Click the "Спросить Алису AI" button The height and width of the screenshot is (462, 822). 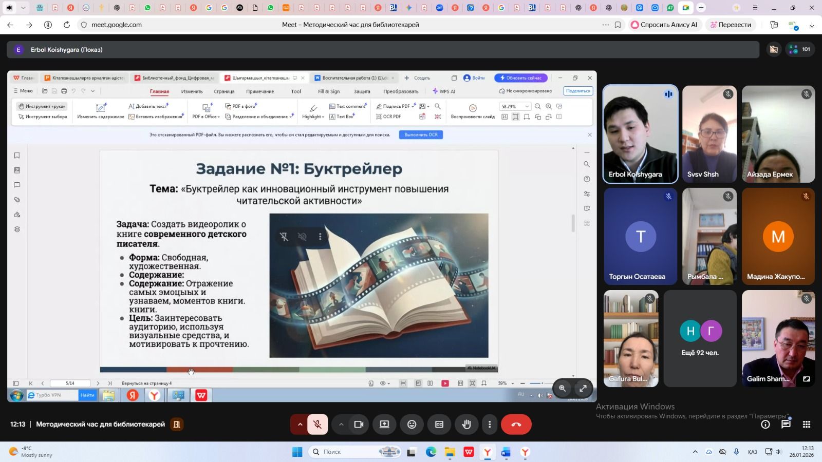point(664,25)
